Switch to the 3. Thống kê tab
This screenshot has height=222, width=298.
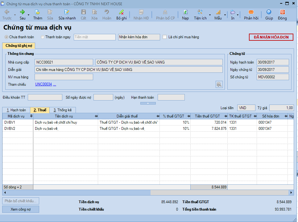(x=63, y=110)
